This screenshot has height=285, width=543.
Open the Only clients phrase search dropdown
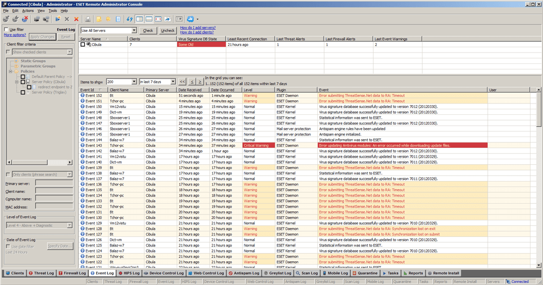70,174
